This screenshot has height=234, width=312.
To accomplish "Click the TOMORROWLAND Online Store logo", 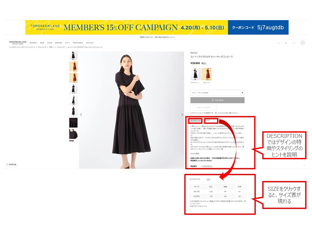I will [x=18, y=43].
